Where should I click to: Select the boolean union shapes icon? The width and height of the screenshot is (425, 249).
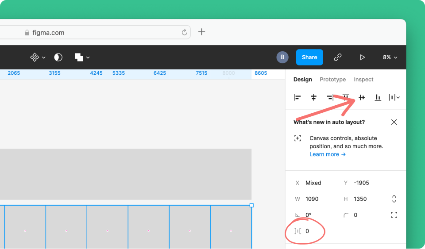tap(79, 57)
